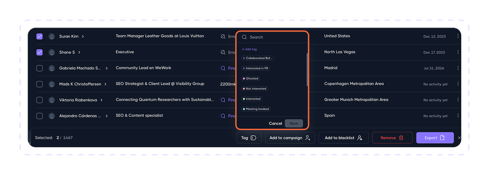Click the Dec 17, 2025 date
The height and width of the screenshot is (175, 489).
coord(435,52)
